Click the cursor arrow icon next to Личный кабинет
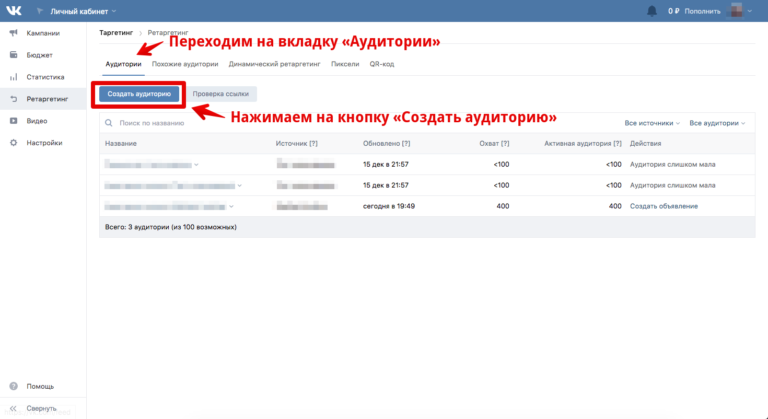The width and height of the screenshot is (768, 419). (40, 11)
